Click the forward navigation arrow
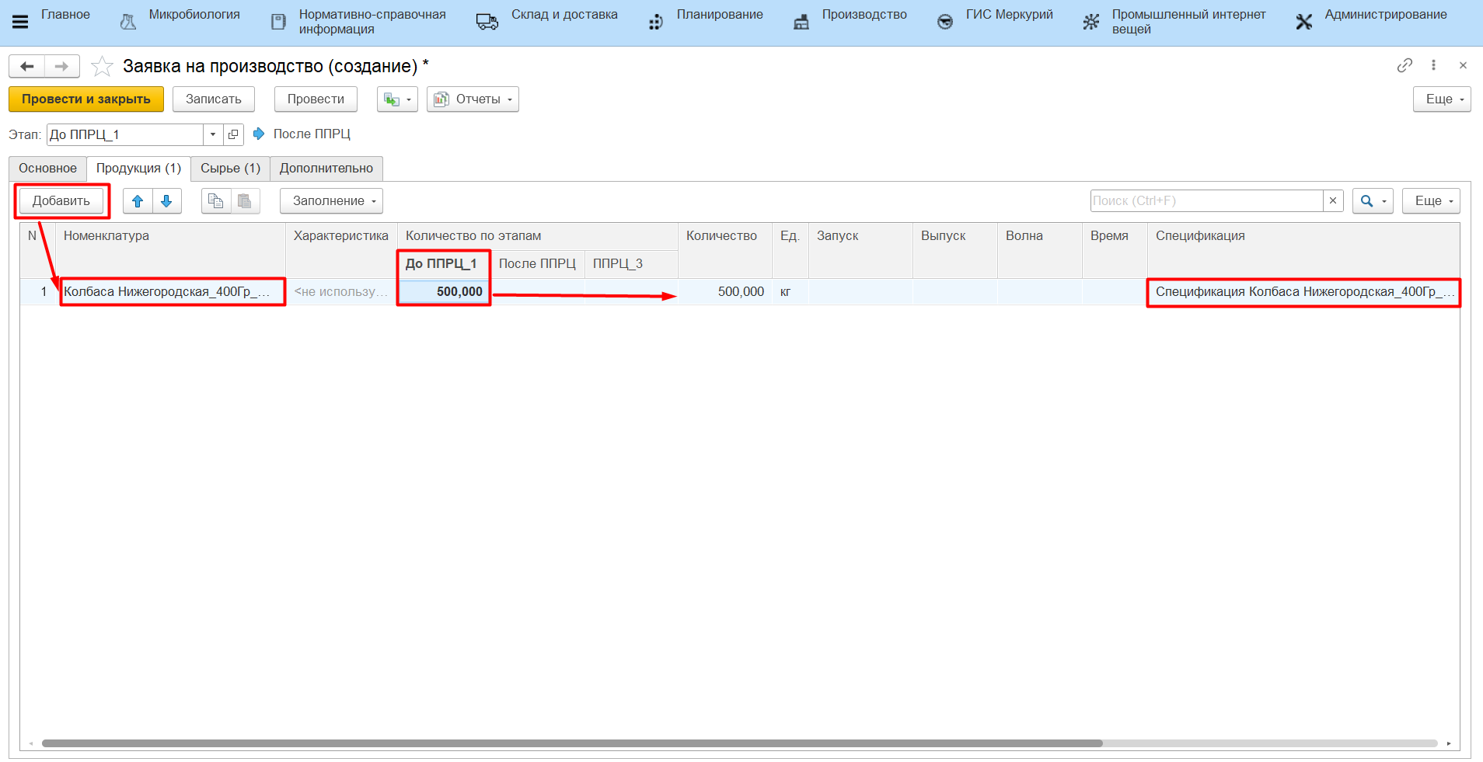 [x=62, y=67]
